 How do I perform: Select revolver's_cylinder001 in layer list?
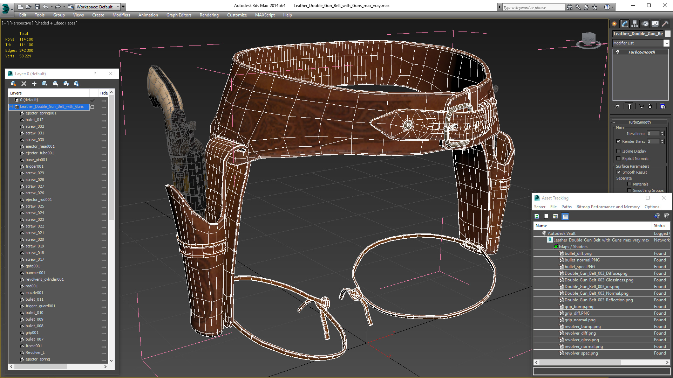click(x=45, y=279)
